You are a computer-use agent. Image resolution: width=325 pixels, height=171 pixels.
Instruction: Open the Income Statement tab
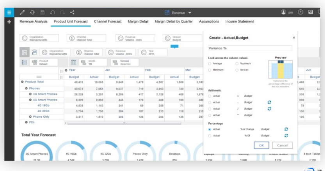pos(240,22)
